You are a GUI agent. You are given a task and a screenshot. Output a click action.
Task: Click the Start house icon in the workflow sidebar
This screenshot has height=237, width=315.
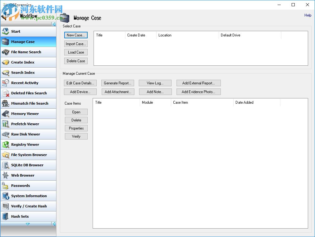(x=5, y=31)
